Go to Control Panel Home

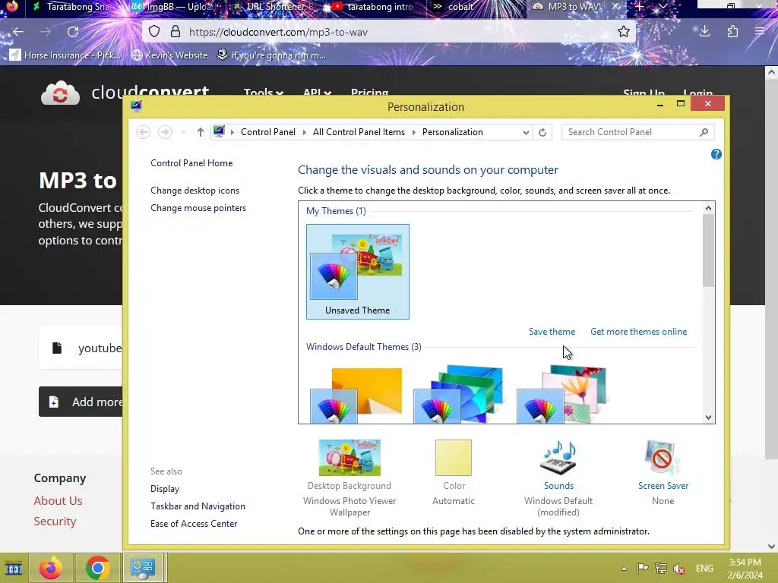[191, 163]
